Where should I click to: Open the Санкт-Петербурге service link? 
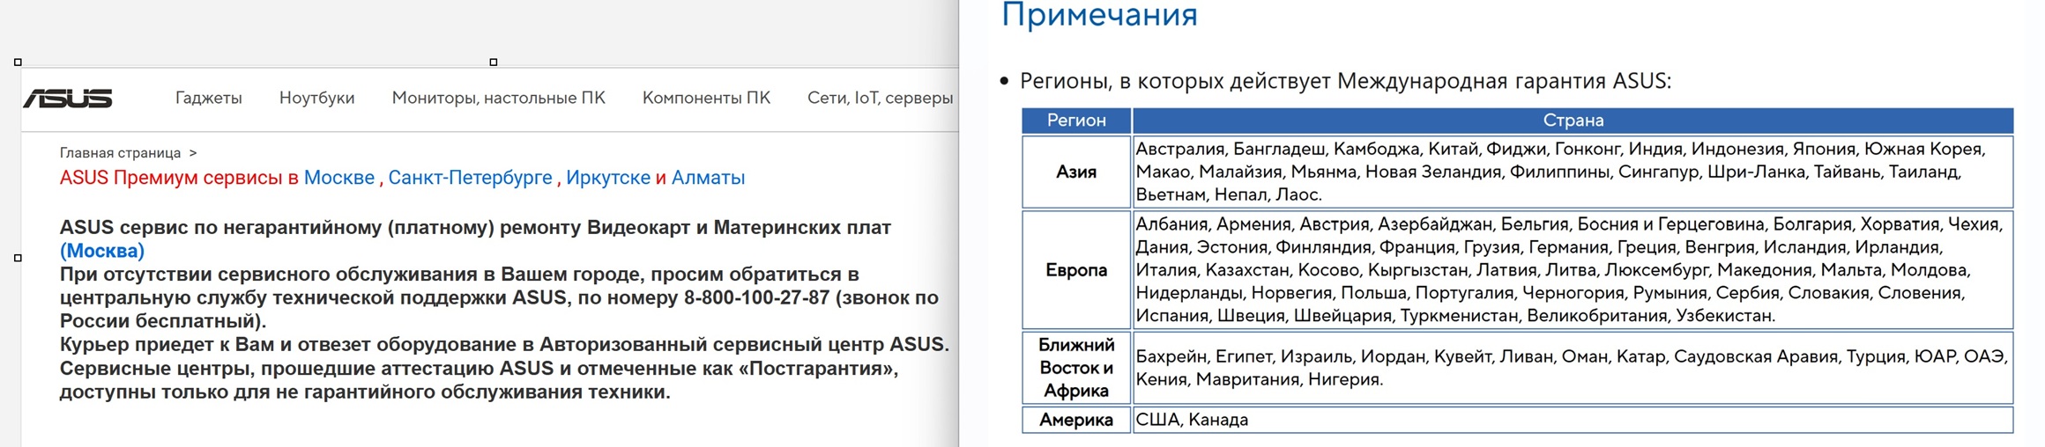click(470, 178)
